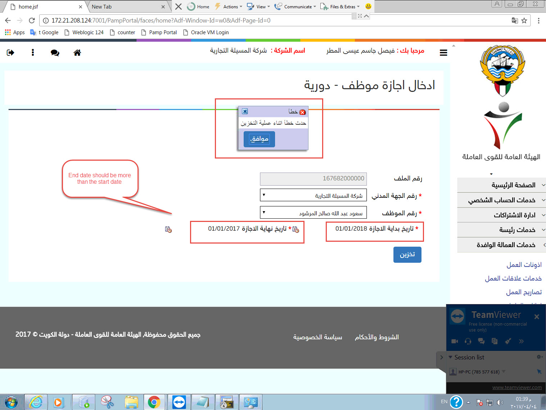Screen dimensions: 546x410
Task: Open the blue help question mark in tray
Action: (456, 402)
